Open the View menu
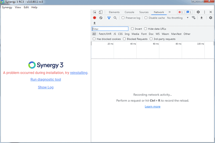 [18, 8]
